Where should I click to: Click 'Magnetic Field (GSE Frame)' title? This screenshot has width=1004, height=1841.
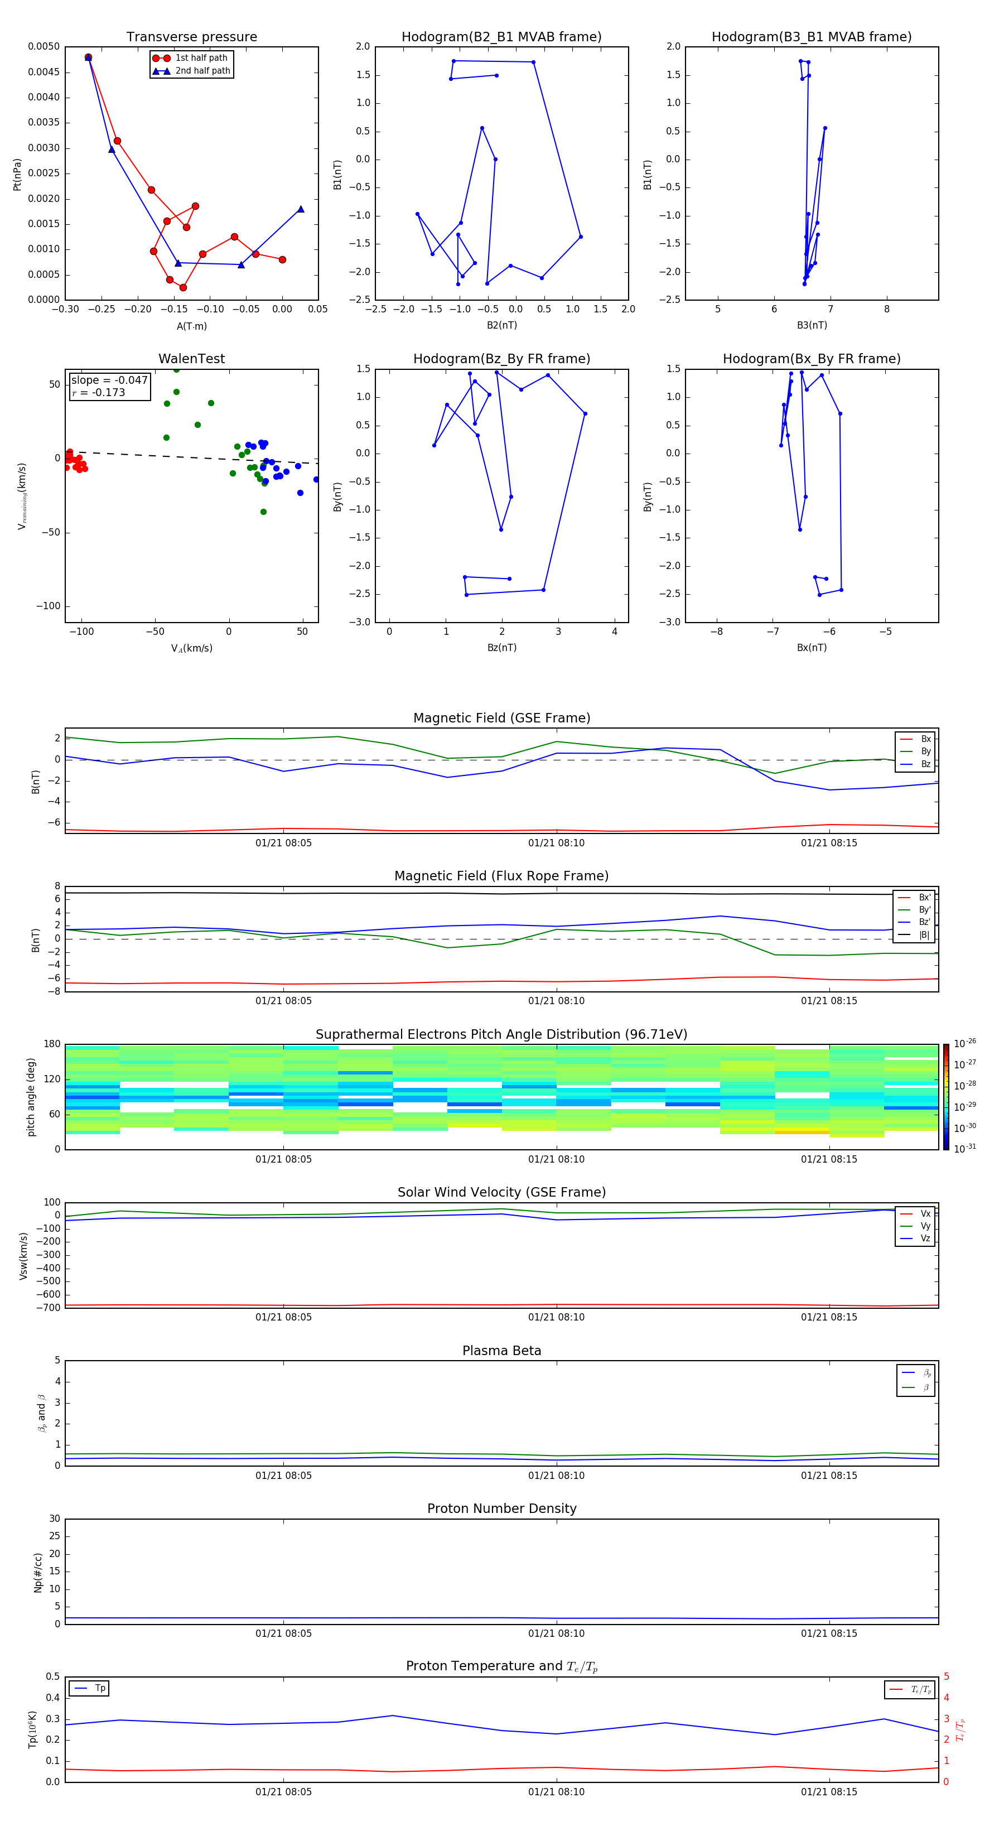[501, 718]
